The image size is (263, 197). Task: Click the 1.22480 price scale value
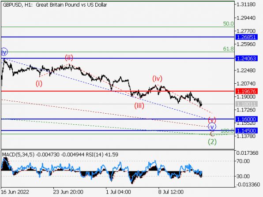coord(246,71)
